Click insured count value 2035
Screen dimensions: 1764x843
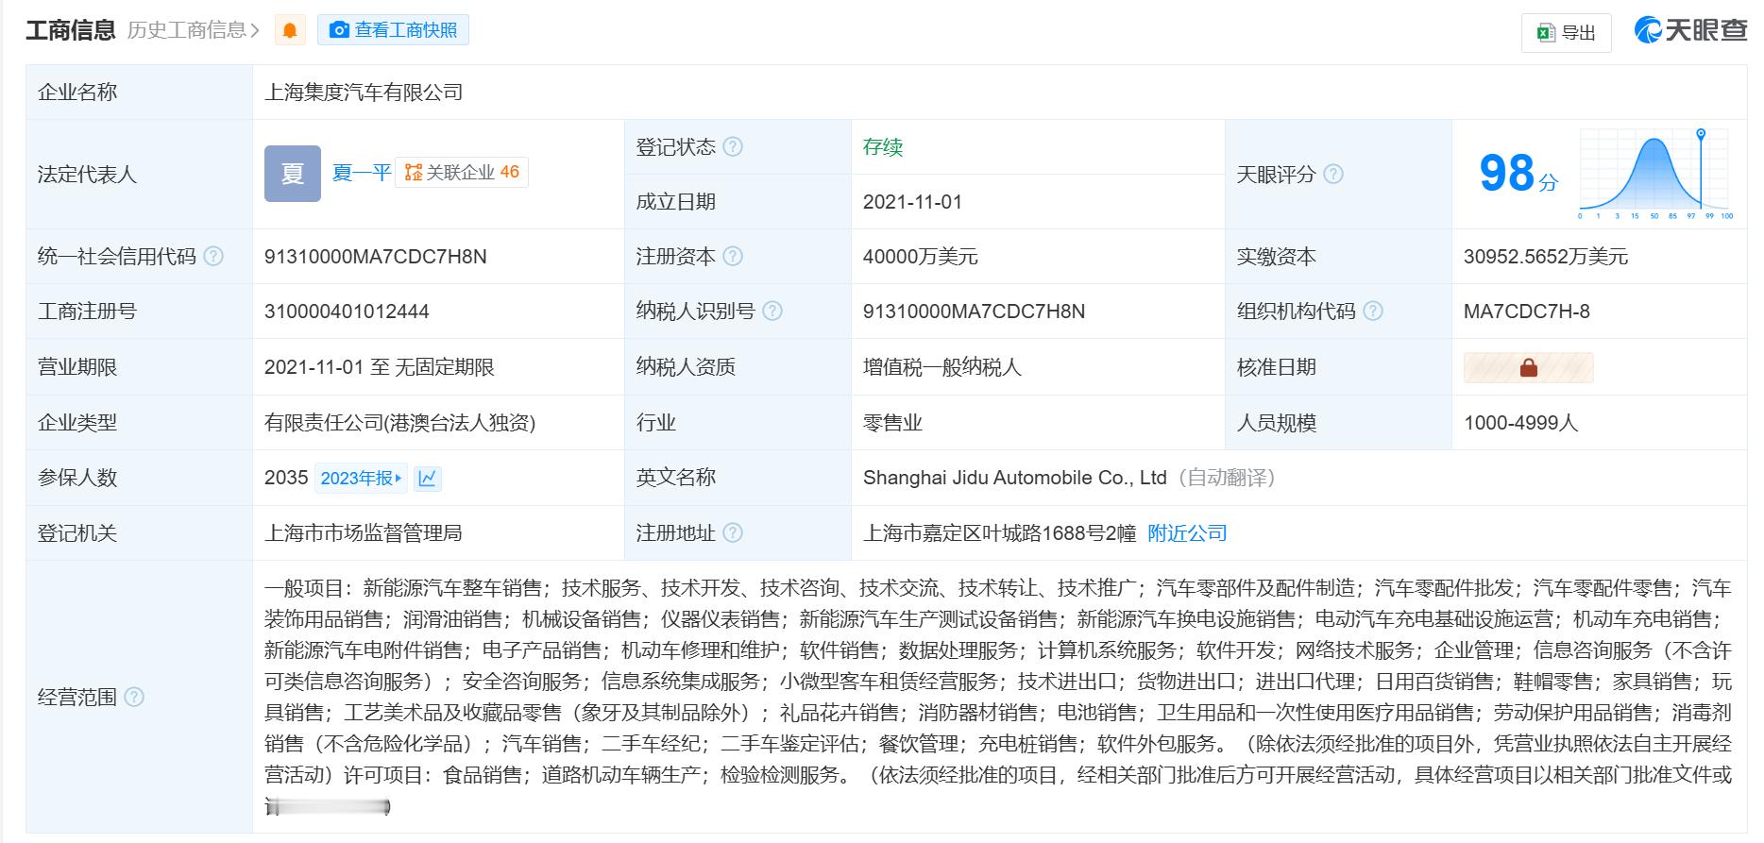click(286, 478)
